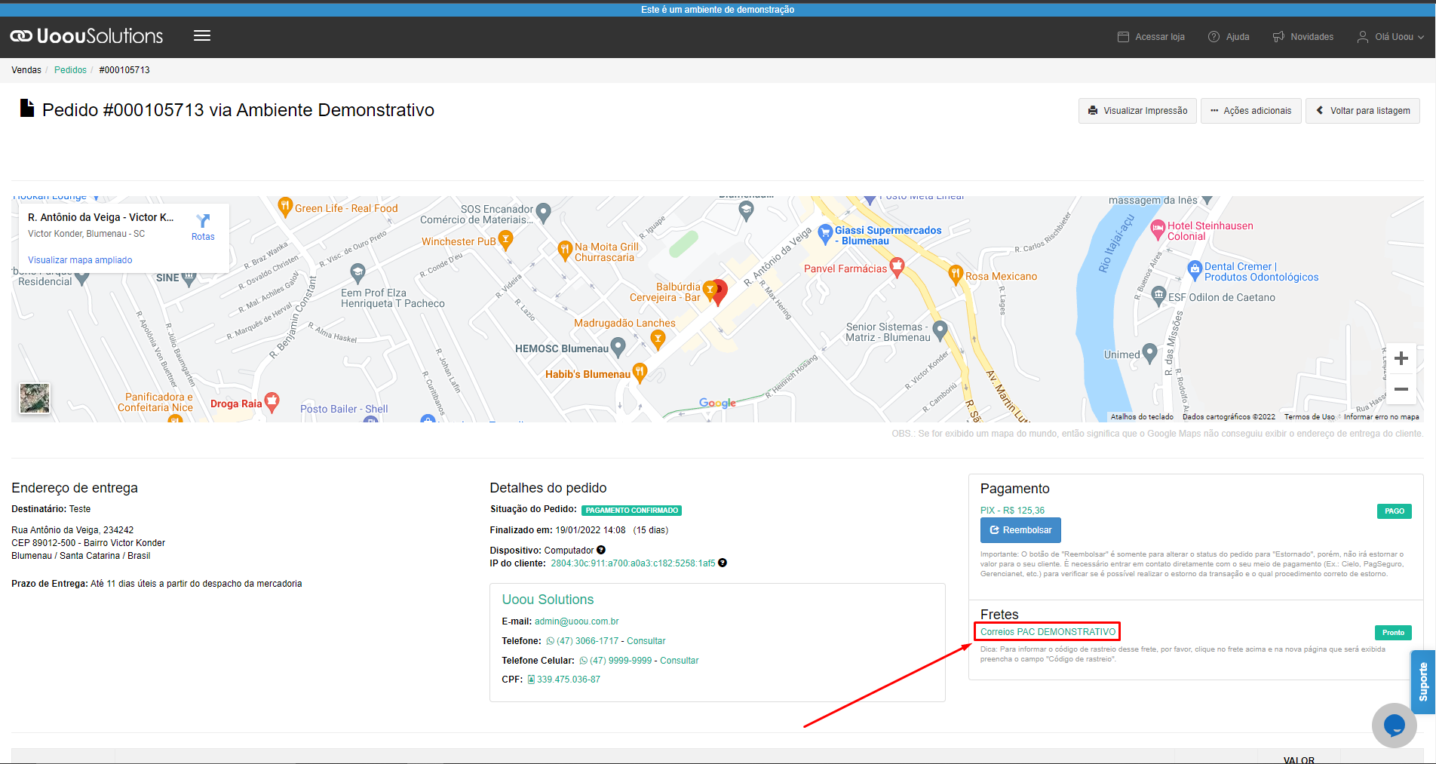Viewport: 1436px width, 764px height.
Task: Open Acessar loja from the top bar
Action: click(1151, 37)
